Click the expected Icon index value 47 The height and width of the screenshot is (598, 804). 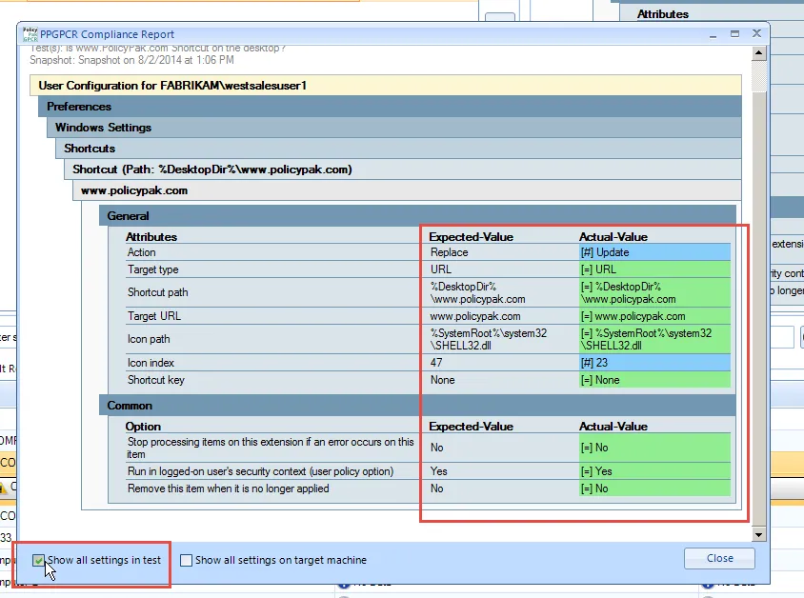(436, 363)
